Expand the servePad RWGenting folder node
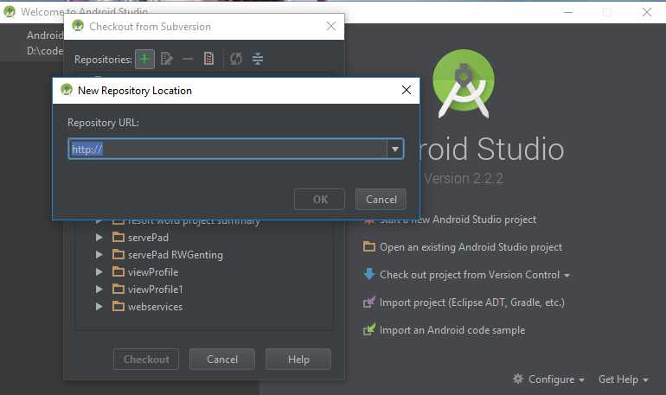The width and height of the screenshot is (666, 395). [x=99, y=255]
